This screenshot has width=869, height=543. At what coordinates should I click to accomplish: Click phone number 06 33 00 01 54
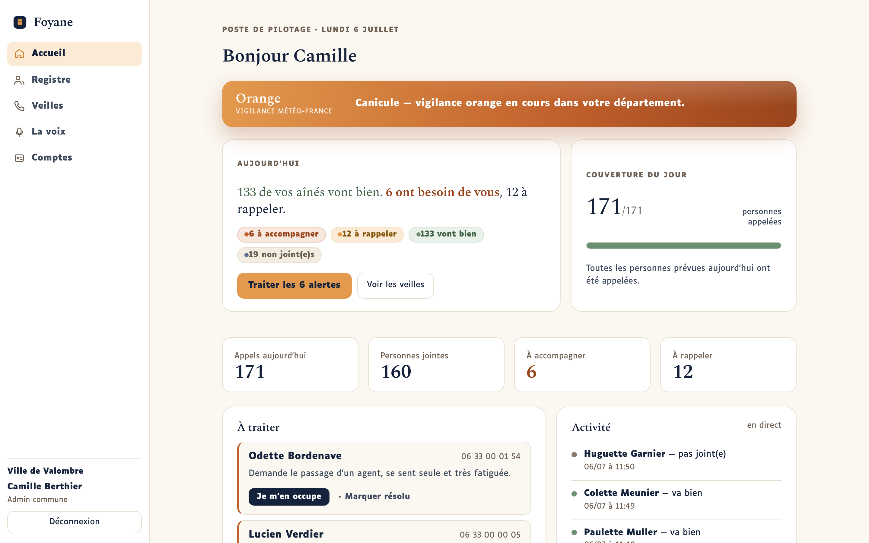[491, 456]
